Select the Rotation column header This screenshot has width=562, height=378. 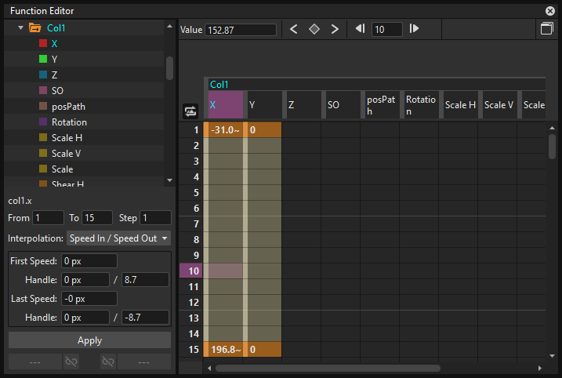point(422,105)
